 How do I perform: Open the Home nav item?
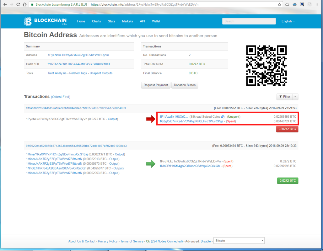81,21
